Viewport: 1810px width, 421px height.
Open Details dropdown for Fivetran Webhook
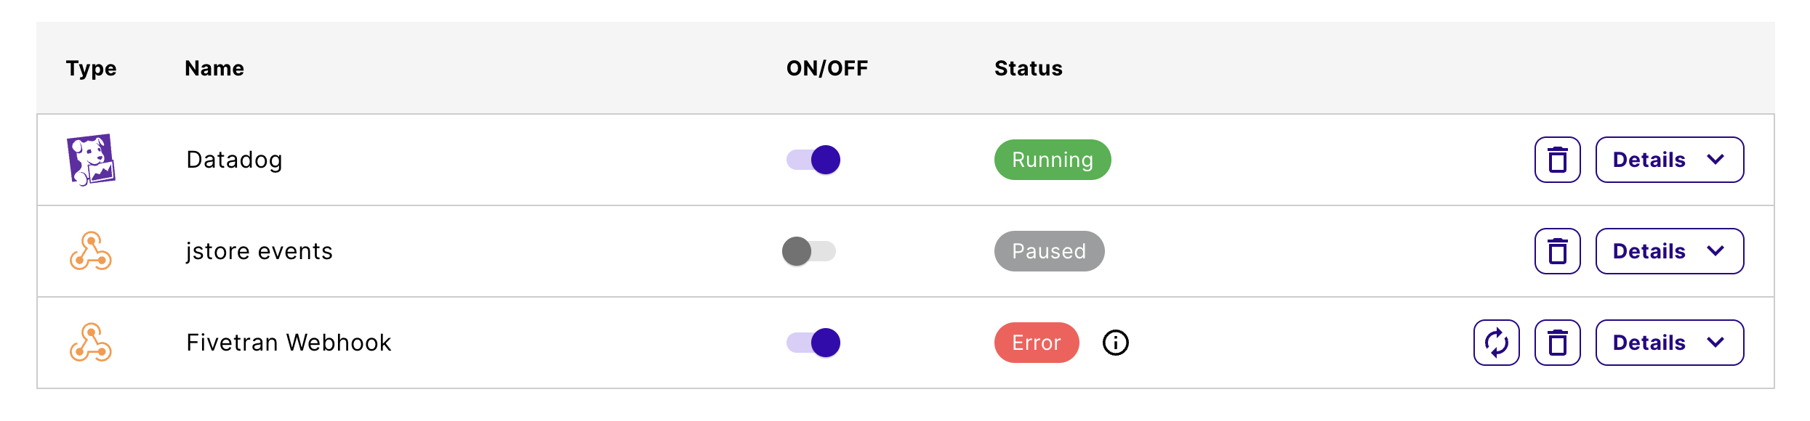[1669, 343]
